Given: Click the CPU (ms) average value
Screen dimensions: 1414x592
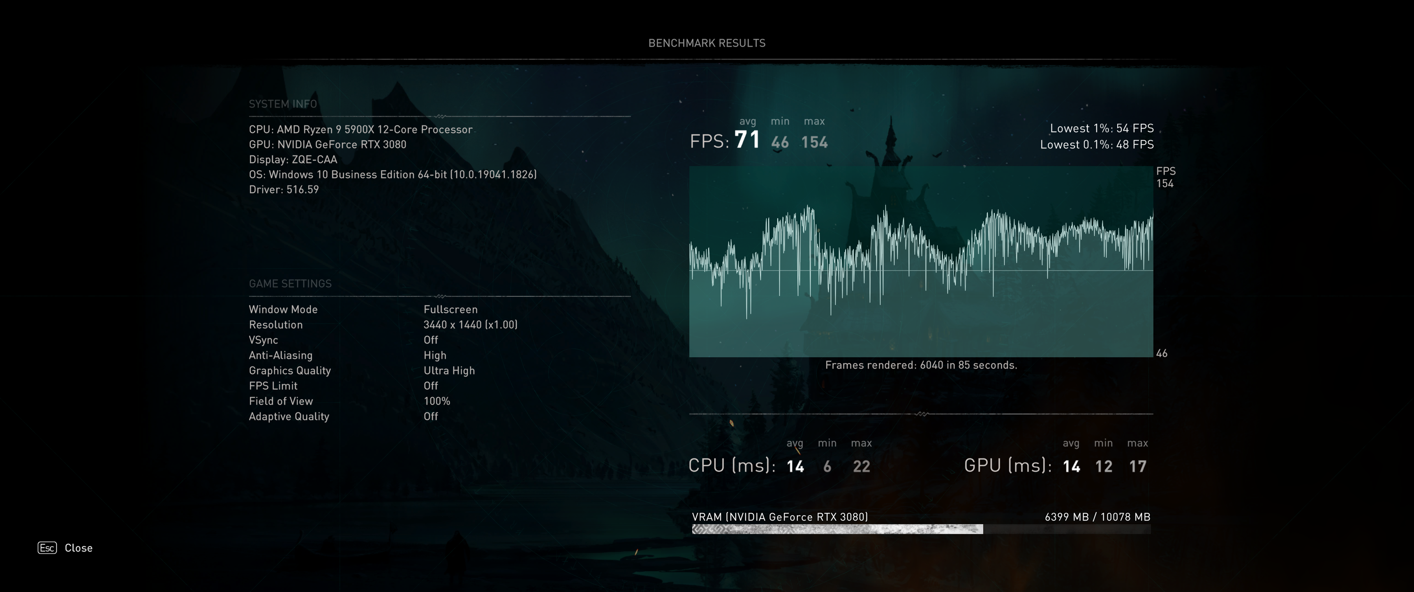Looking at the screenshot, I should pos(795,466).
